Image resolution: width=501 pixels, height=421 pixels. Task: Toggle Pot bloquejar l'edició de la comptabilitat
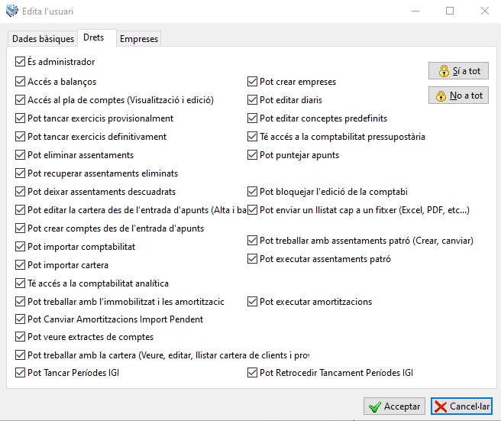point(253,192)
